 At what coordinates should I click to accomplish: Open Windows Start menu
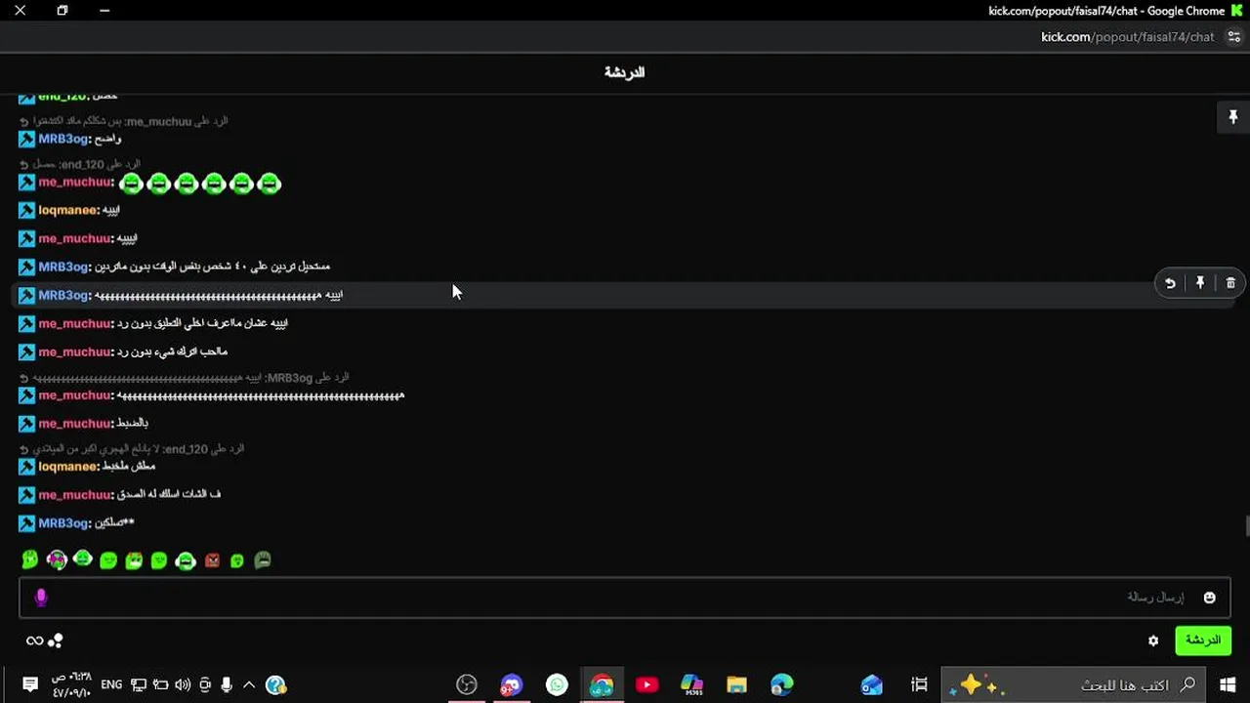pyautogui.click(x=1228, y=684)
